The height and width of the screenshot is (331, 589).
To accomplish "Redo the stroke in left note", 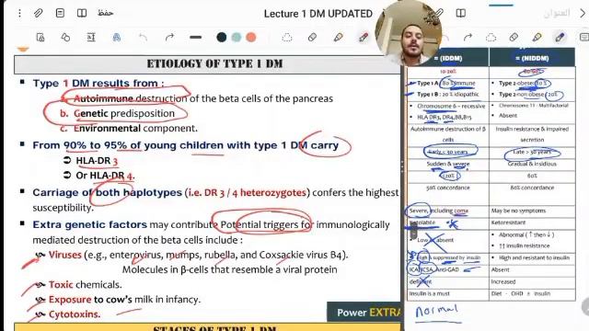I will tap(169, 38).
